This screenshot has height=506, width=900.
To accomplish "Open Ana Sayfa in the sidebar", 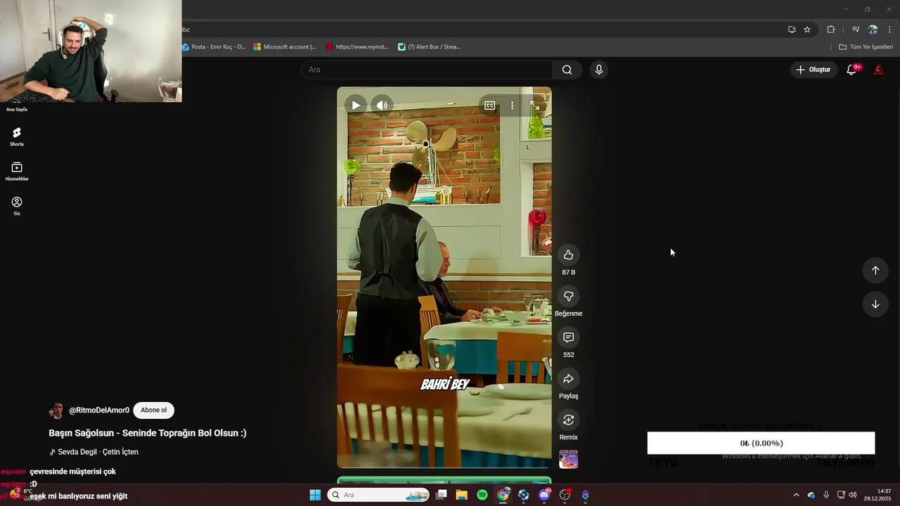I will [x=17, y=109].
